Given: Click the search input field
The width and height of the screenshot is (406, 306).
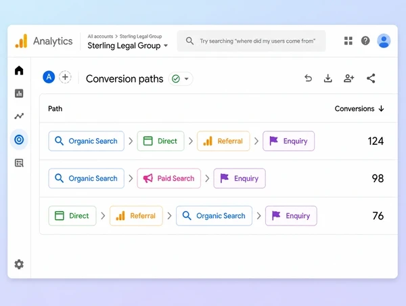Looking at the screenshot, I should 251,41.
